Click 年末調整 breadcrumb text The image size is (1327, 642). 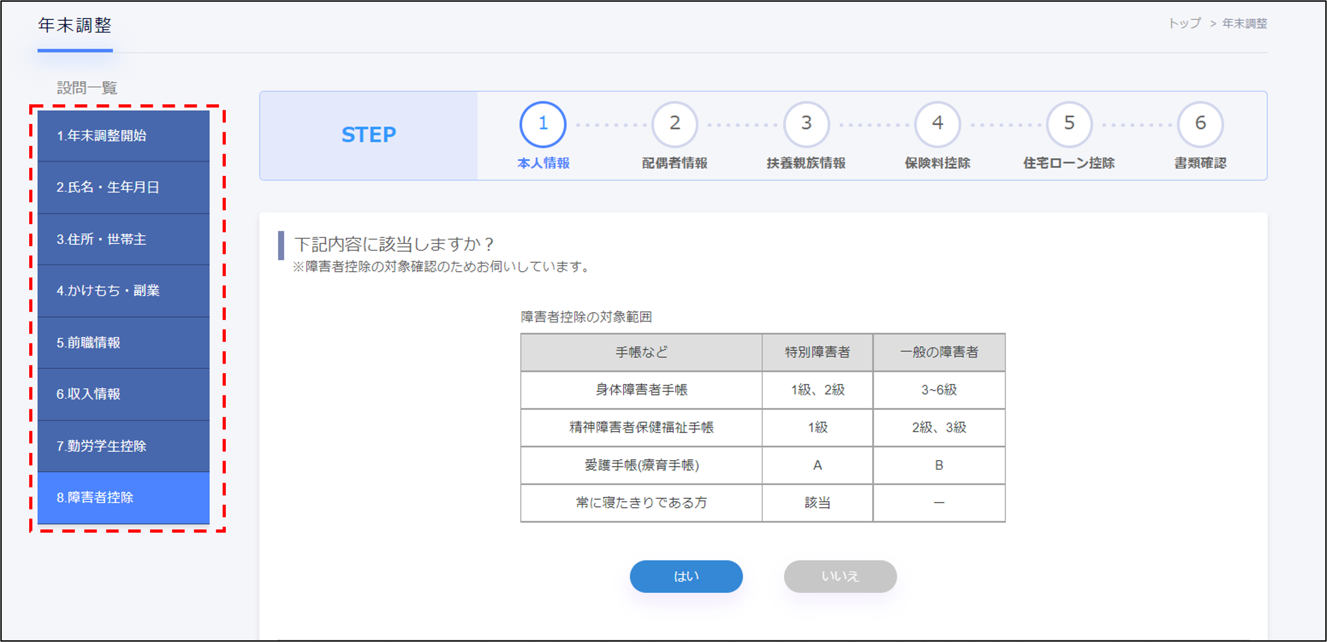point(1244,24)
